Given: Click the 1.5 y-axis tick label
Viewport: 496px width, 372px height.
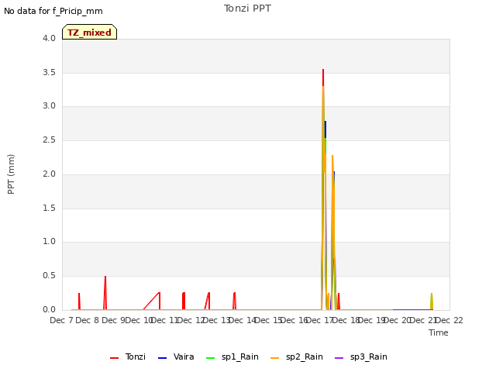Looking at the screenshot, I should [x=49, y=208].
